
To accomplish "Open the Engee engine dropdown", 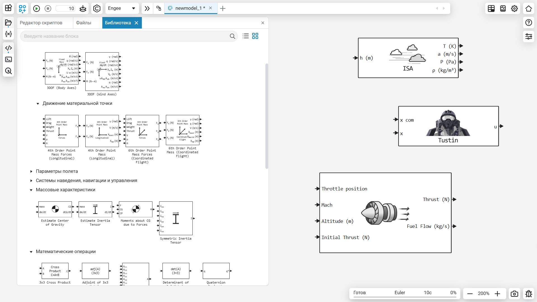I will [122, 8].
